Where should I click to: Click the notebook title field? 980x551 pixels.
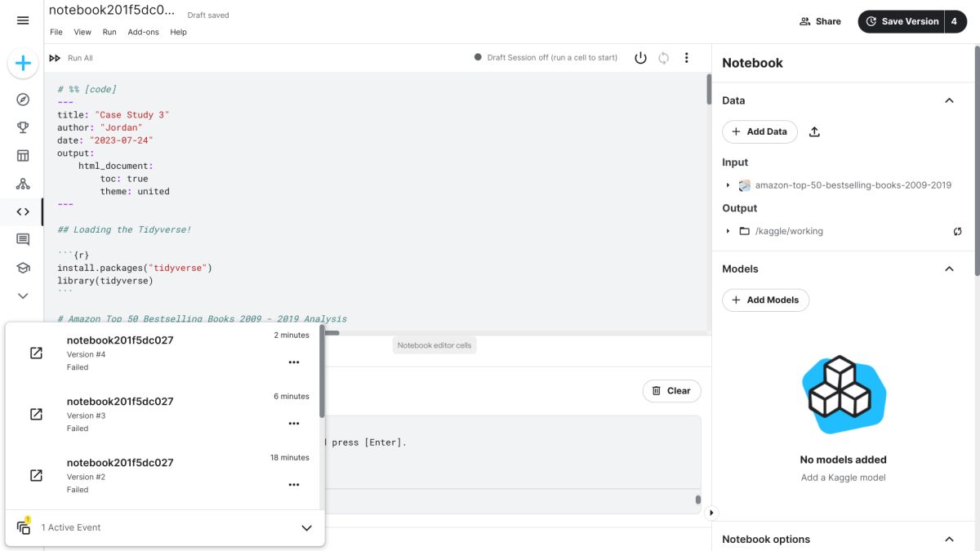[x=112, y=10]
